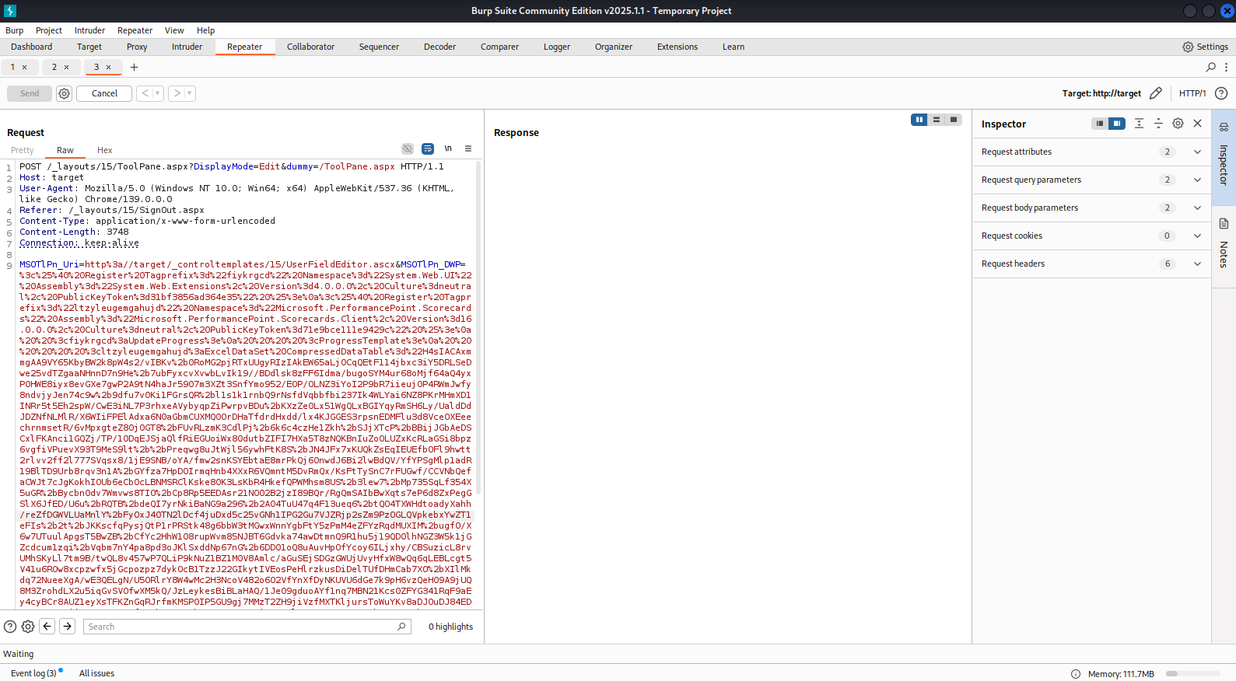Select Inspector in side strip
Screen dimensions: 1236x681
(1224, 156)
